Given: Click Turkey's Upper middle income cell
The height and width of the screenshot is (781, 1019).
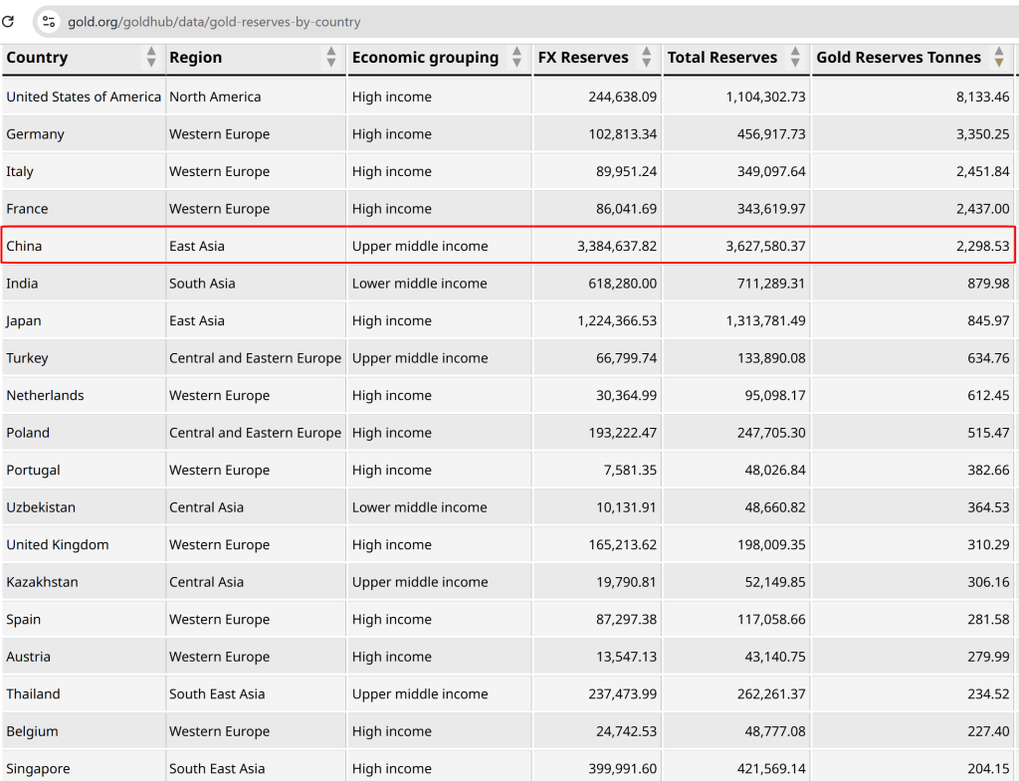Looking at the screenshot, I should [420, 358].
